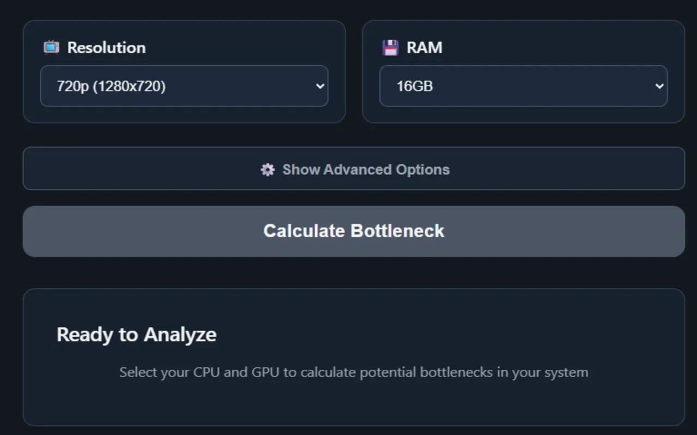
Task: Click the Ready to Analyze heading
Action: [137, 334]
